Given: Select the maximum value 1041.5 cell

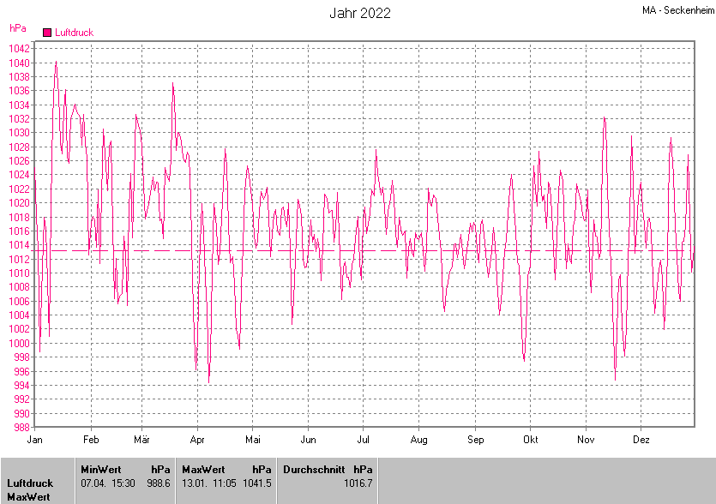Looking at the screenshot, I should point(257,483).
